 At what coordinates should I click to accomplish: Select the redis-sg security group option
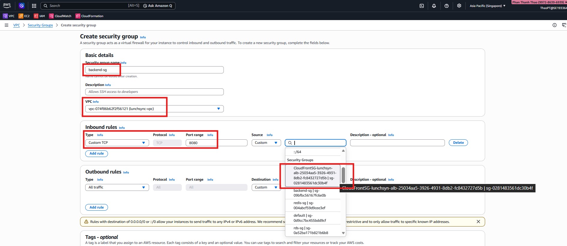click(x=309, y=205)
